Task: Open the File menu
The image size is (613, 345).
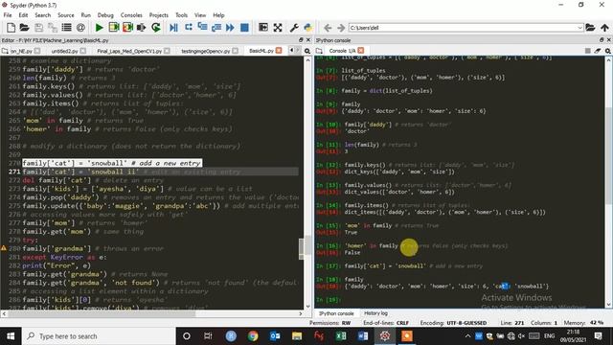Action: click(8, 15)
